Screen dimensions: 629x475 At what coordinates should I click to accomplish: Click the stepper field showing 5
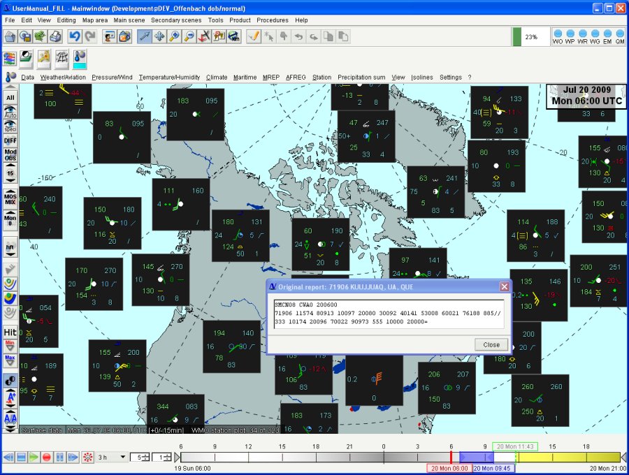pos(140,457)
